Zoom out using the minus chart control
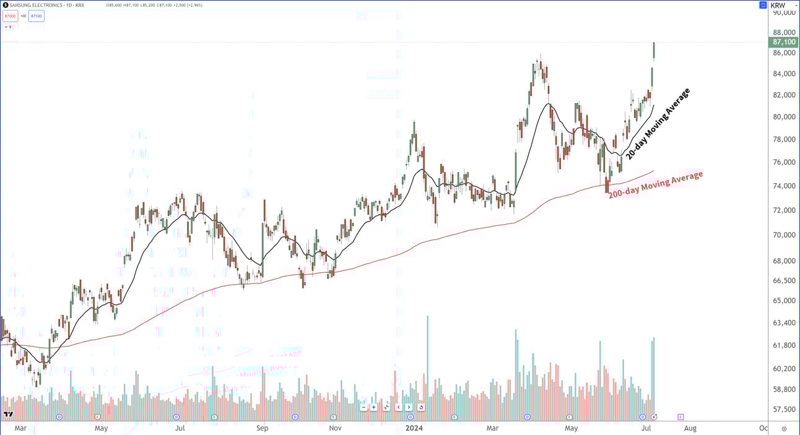This screenshot has height=435, width=800. tap(363, 407)
